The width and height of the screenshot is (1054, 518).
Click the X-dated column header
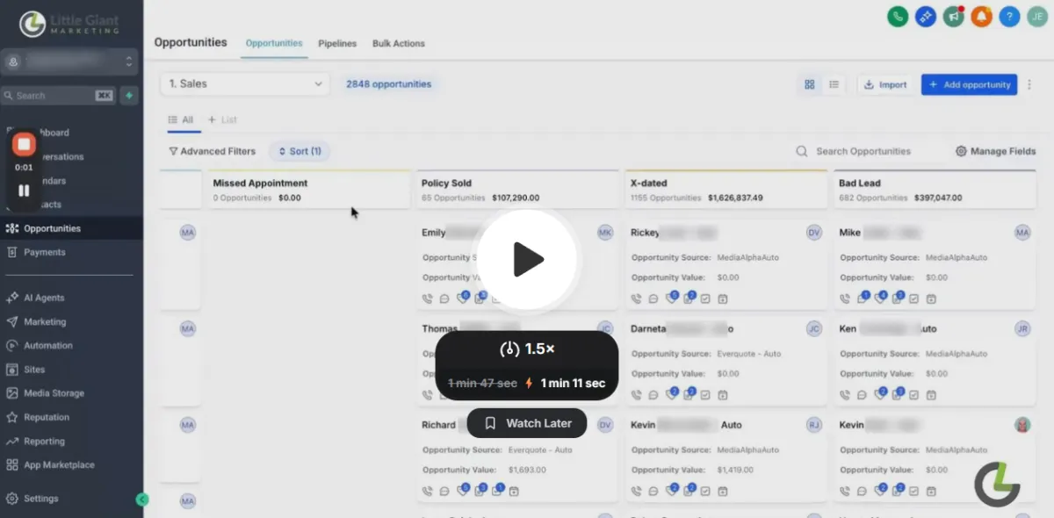726,190
